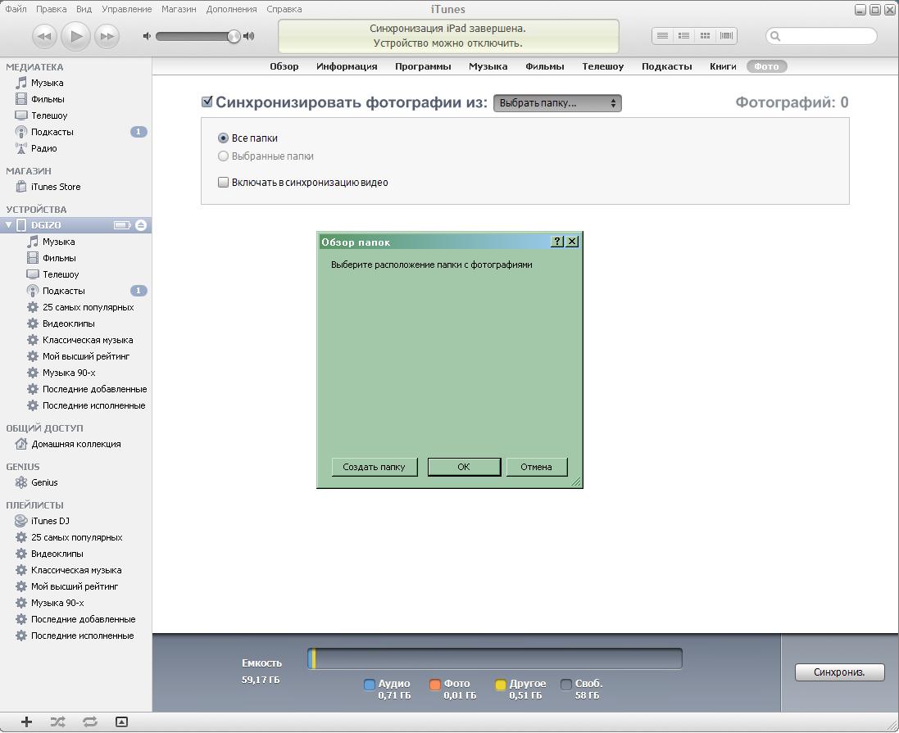
Task: Click the help question mark in dialog
Action: [557, 242]
